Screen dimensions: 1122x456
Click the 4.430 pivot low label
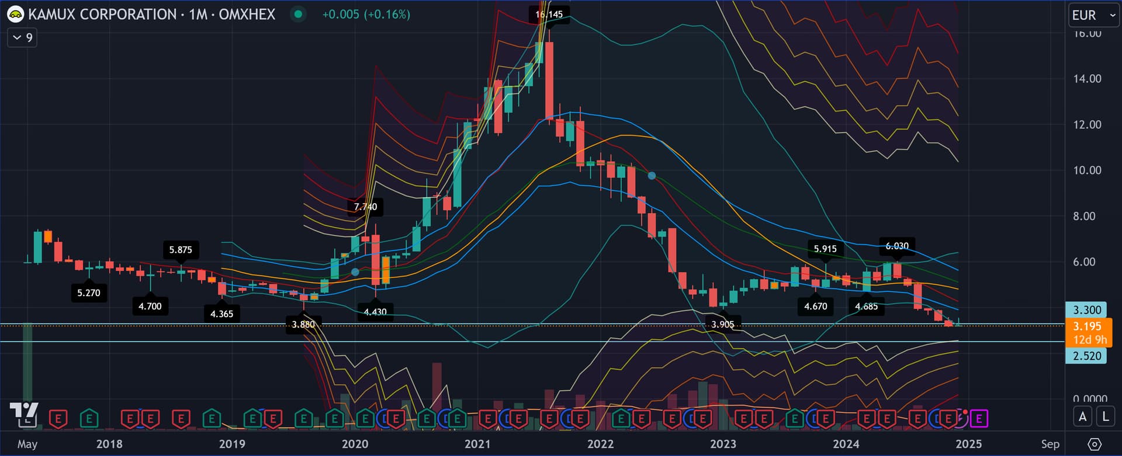point(375,312)
